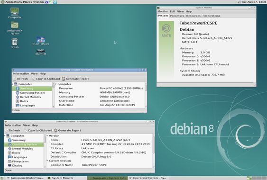
Task: Open the System menu in top panel
Action: coord(38,2)
